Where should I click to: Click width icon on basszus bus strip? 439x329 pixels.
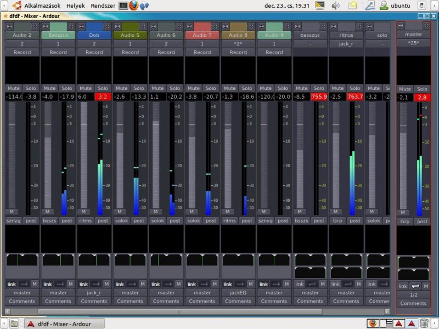click(x=297, y=26)
